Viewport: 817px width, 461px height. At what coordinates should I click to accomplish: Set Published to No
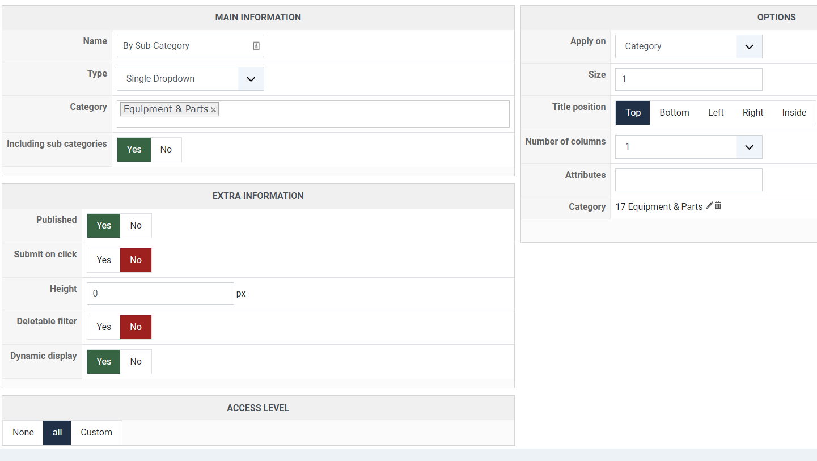pos(136,226)
